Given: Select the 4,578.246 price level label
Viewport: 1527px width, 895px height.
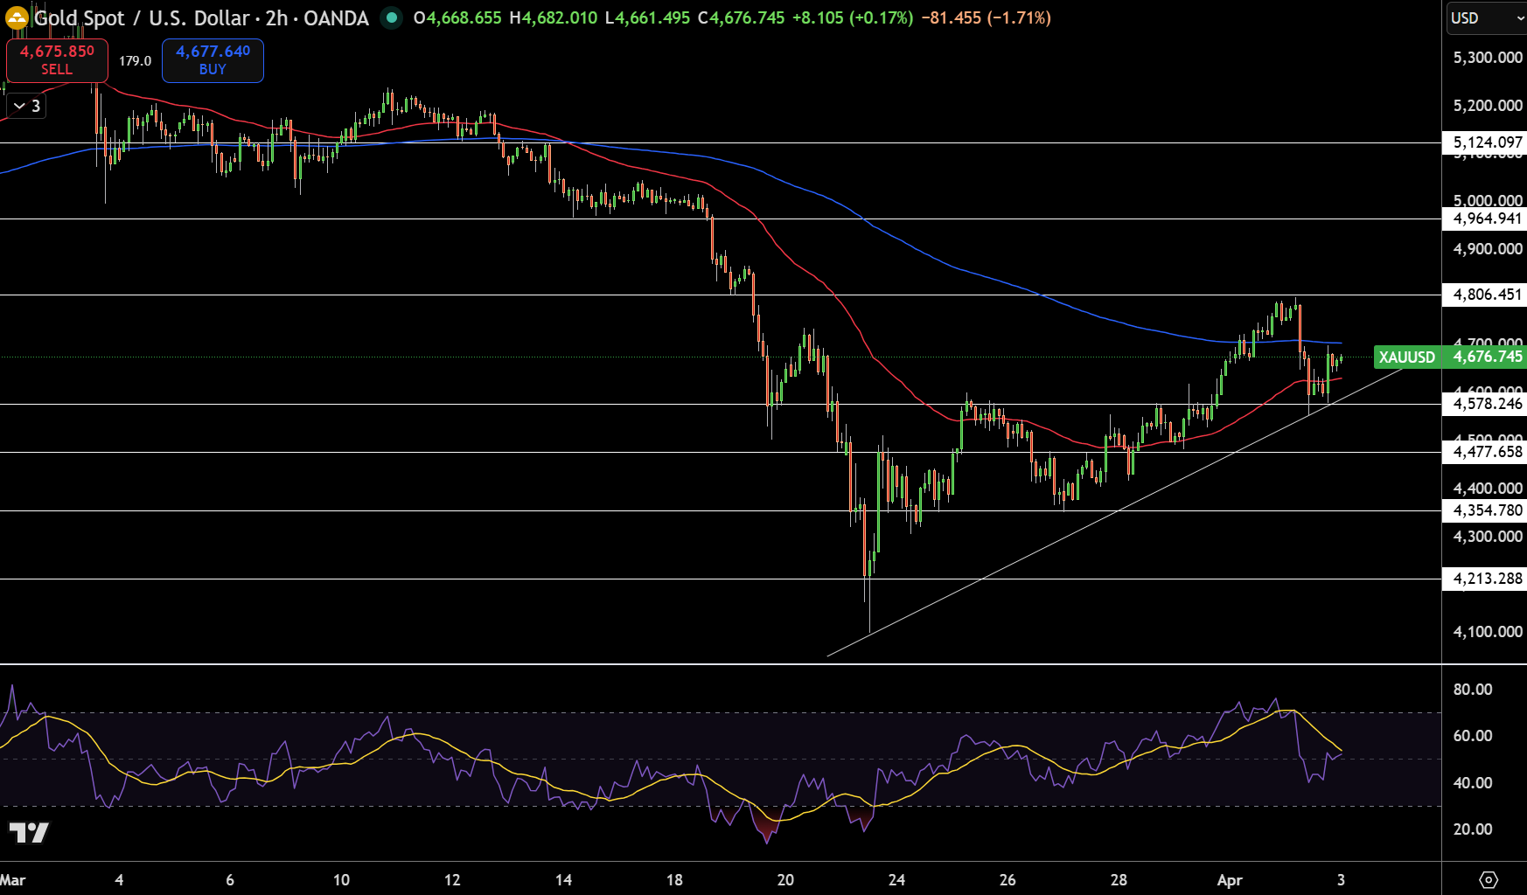Looking at the screenshot, I should (1485, 404).
